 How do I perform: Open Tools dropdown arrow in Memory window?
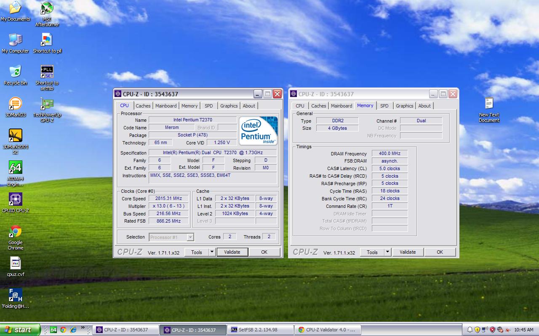click(x=387, y=252)
